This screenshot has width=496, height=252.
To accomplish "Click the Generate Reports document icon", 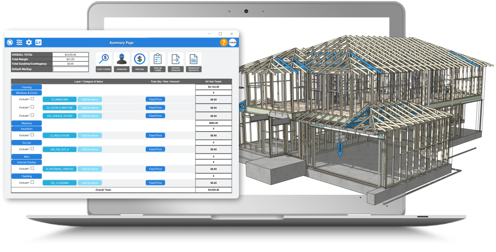I will point(193,59).
